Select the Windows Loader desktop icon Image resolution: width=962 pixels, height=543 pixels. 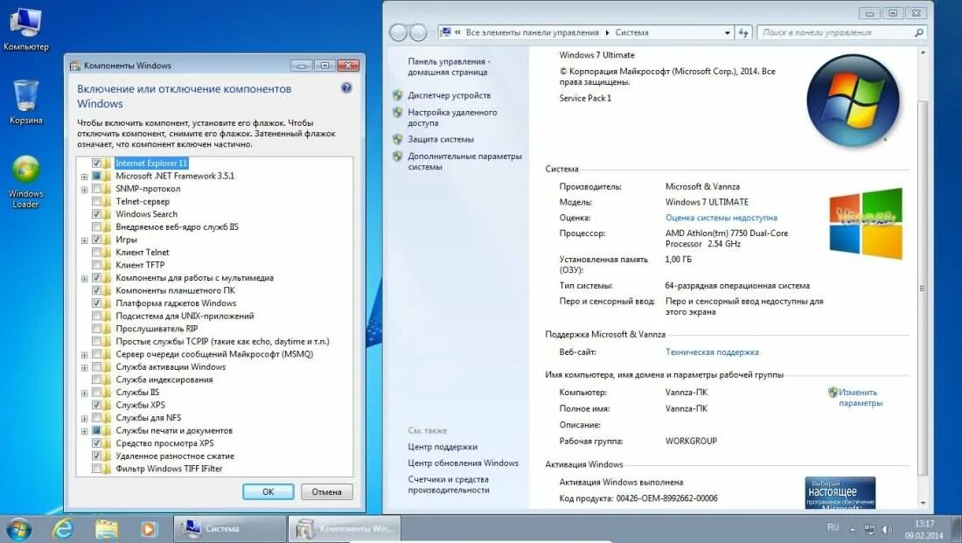tap(25, 182)
